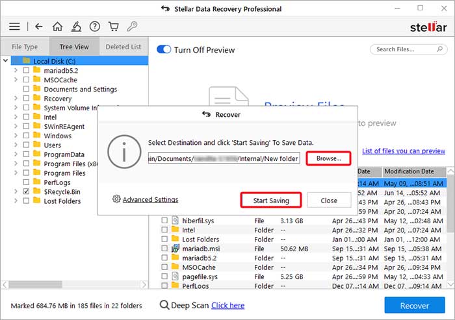The image size is (455, 320).
Task: Check the Documents and Settings checkbox
Action: (26, 89)
